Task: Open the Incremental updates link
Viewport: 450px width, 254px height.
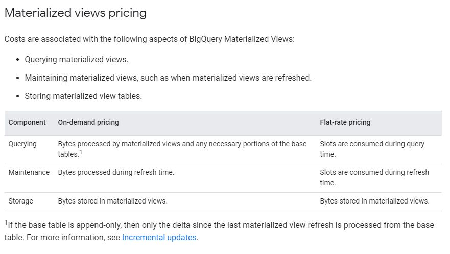Action: pyautogui.click(x=159, y=237)
